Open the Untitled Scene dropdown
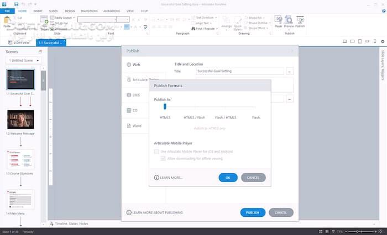The height and width of the screenshot is (235, 387). pyautogui.click(x=24, y=60)
